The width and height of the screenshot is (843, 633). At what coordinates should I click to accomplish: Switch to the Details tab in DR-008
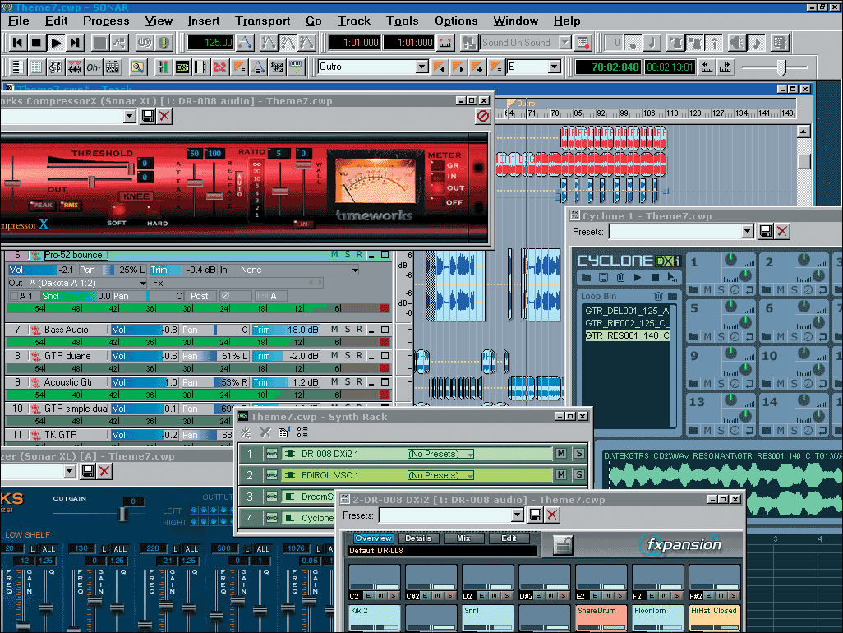[x=418, y=538]
